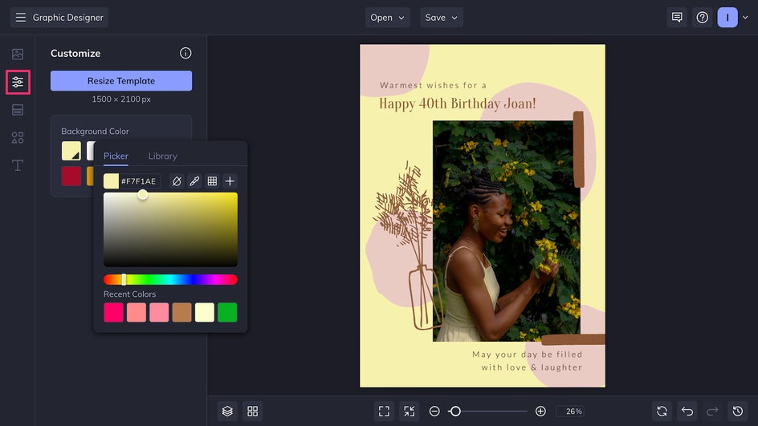Screen dimensions: 758x426
Task: Activate the eyedropper color tool
Action: click(194, 181)
